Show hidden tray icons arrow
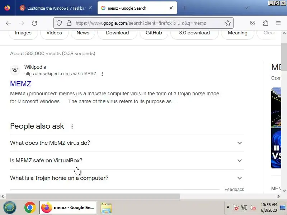Screen dimensions: 287x215 pos(228,207)
